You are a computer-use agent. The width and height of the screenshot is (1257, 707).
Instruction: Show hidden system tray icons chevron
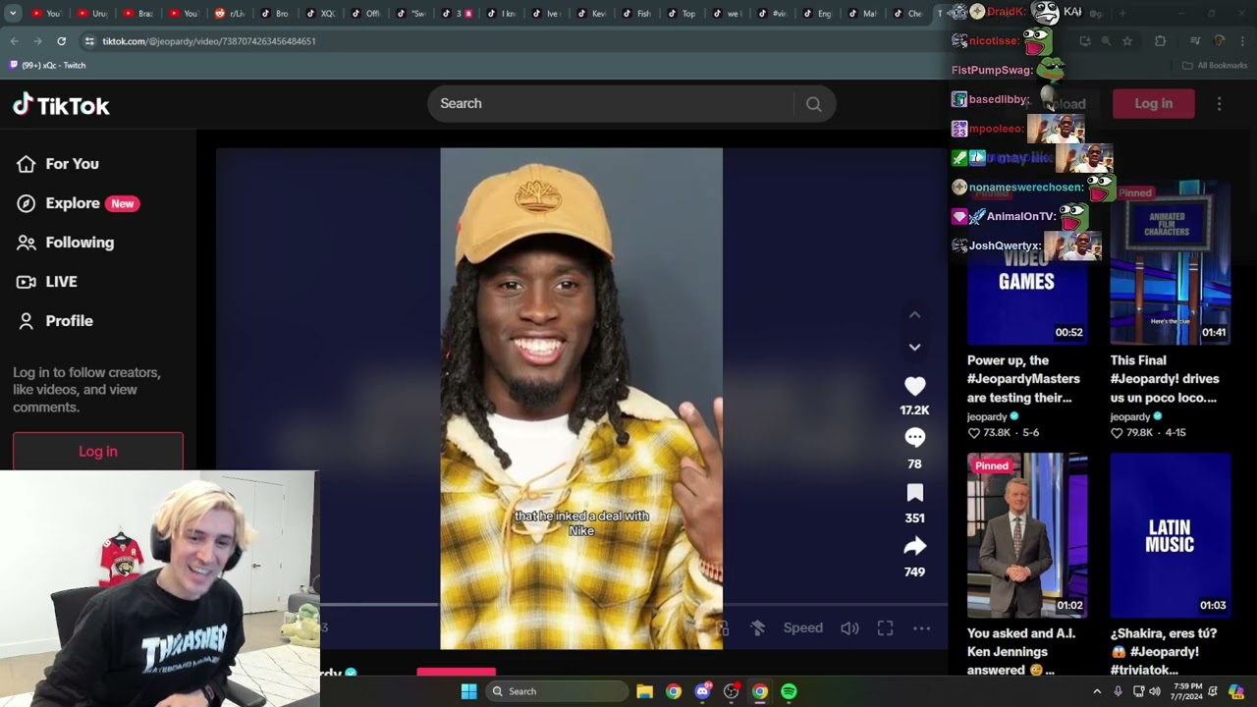coord(1097,691)
